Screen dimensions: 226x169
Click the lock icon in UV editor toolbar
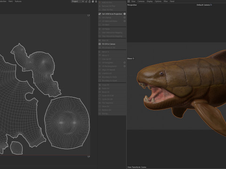89,1
